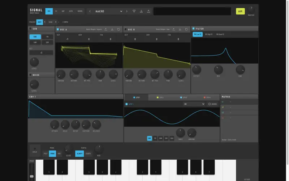The width and height of the screenshot is (289, 181).
Task: Open the Acid 303 preset dropdown
Action: click(x=109, y=11)
